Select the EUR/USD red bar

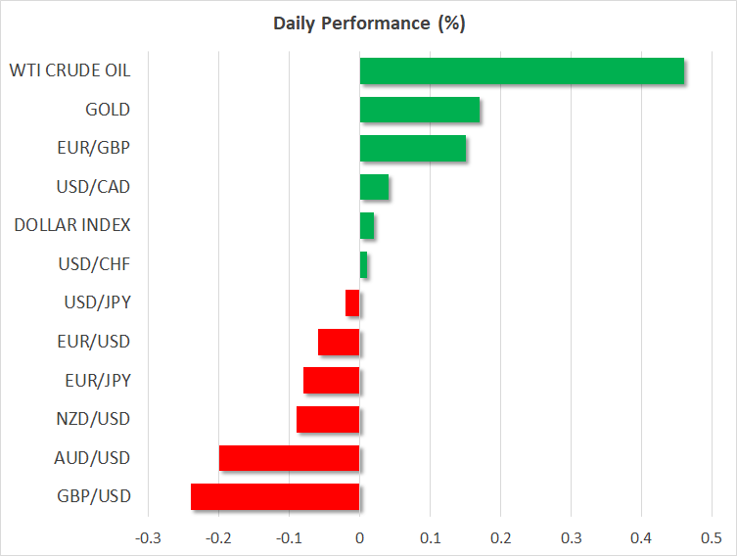tap(340, 342)
